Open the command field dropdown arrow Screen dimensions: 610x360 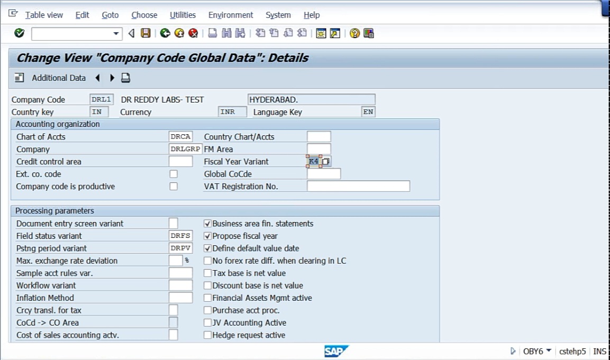(x=116, y=33)
